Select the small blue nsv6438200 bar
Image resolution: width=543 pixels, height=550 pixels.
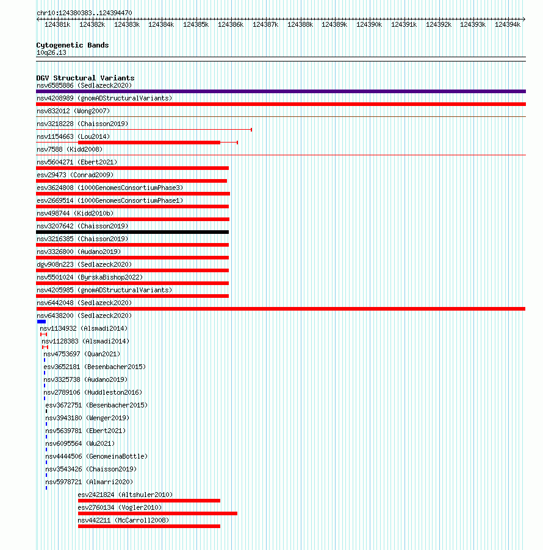pos(41,322)
